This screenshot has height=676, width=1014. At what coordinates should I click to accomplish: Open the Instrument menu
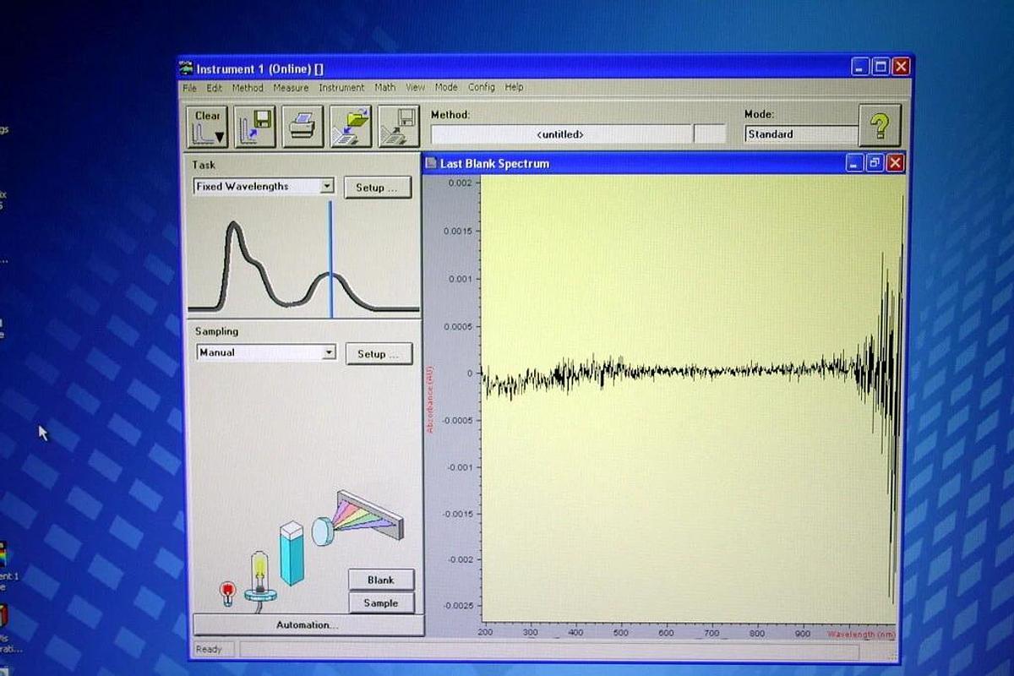(341, 88)
